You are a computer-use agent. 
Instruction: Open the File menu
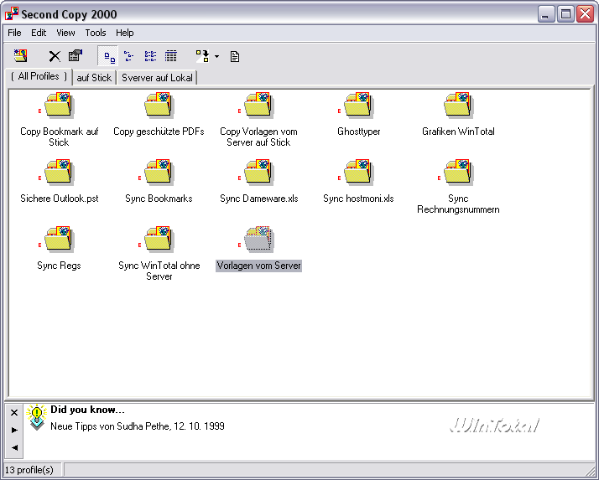14,33
